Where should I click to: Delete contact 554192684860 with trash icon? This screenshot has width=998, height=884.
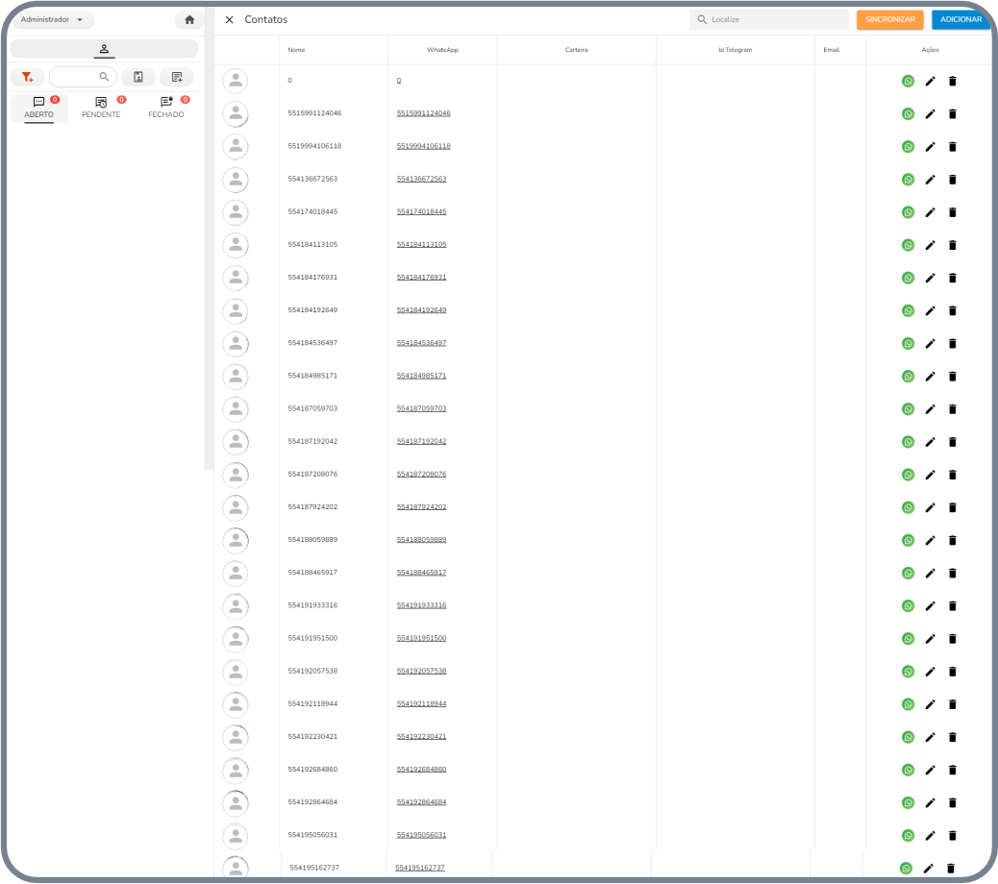(952, 770)
